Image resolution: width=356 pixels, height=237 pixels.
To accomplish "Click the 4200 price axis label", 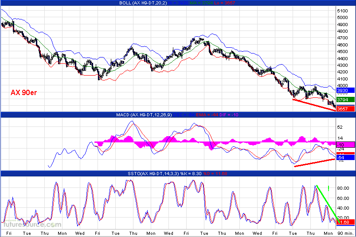I will point(342,72).
